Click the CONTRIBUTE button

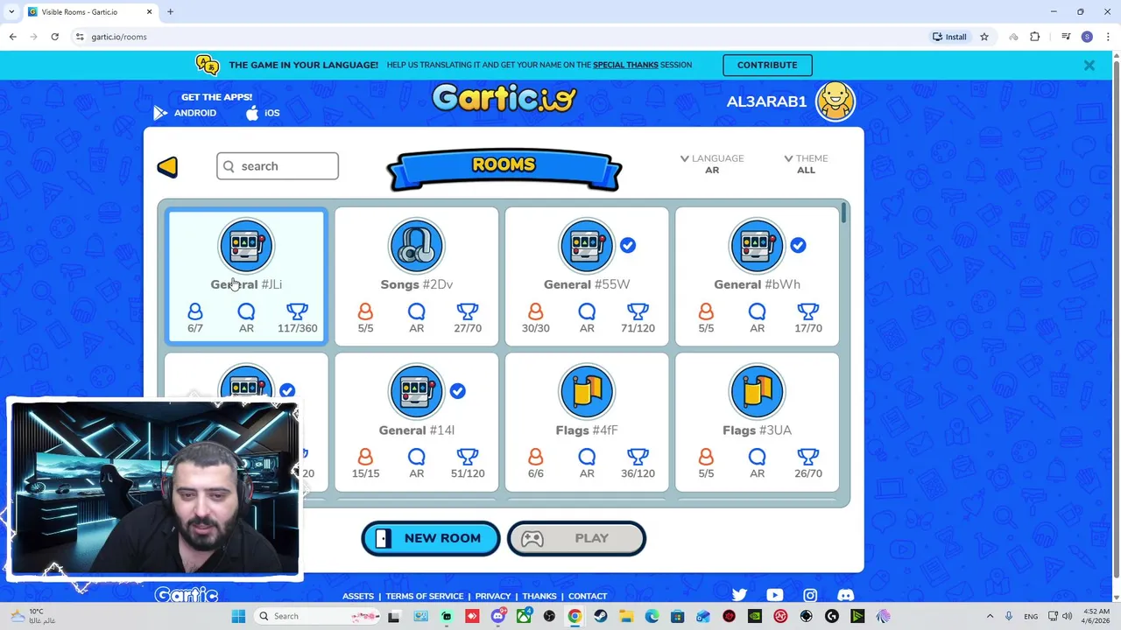[x=767, y=65]
